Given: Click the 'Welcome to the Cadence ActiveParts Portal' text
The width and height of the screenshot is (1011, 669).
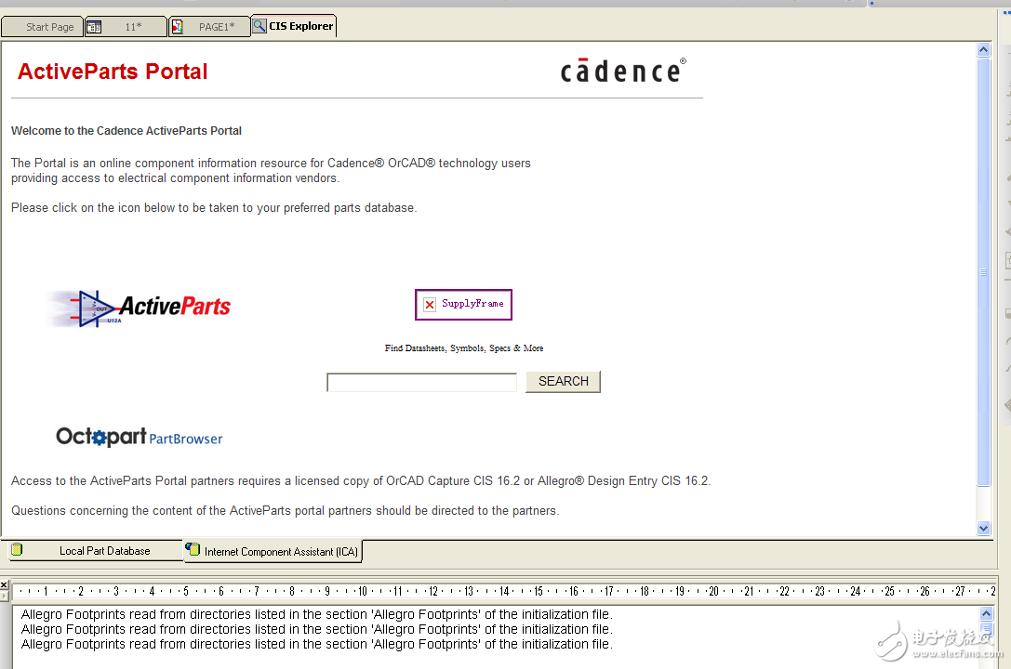Looking at the screenshot, I should 126,131.
